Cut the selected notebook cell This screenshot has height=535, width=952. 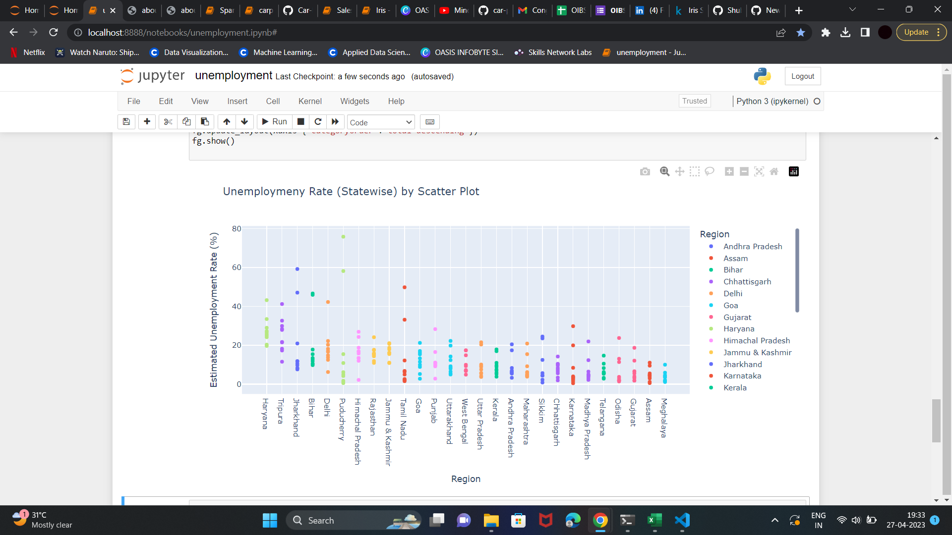(168, 122)
